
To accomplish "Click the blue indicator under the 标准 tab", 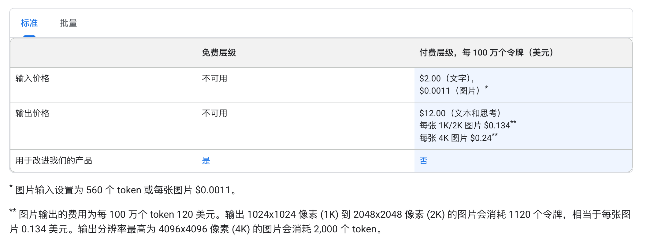I will pyautogui.click(x=30, y=36).
